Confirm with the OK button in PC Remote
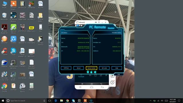Image resolution: width=183 pixels, height=103 pixels. pos(119,74)
